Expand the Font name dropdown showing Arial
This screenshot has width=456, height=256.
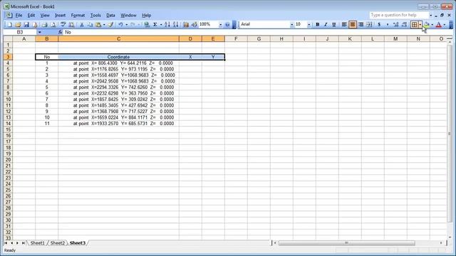(291, 25)
